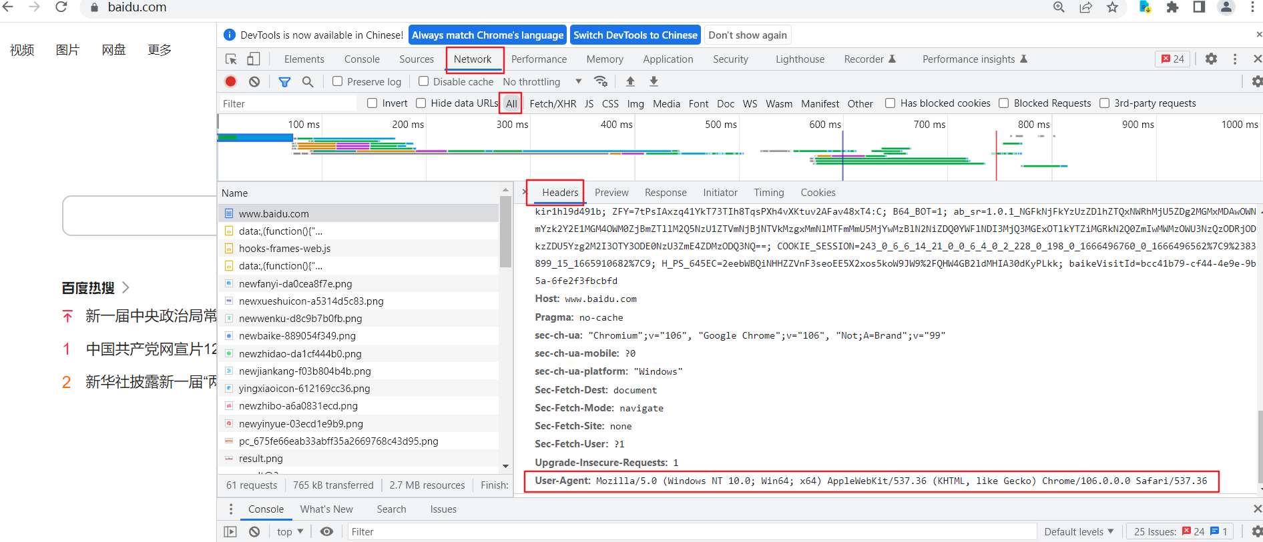Enable Preserve log checkbox
This screenshot has height=542, width=1263.
pyautogui.click(x=338, y=81)
